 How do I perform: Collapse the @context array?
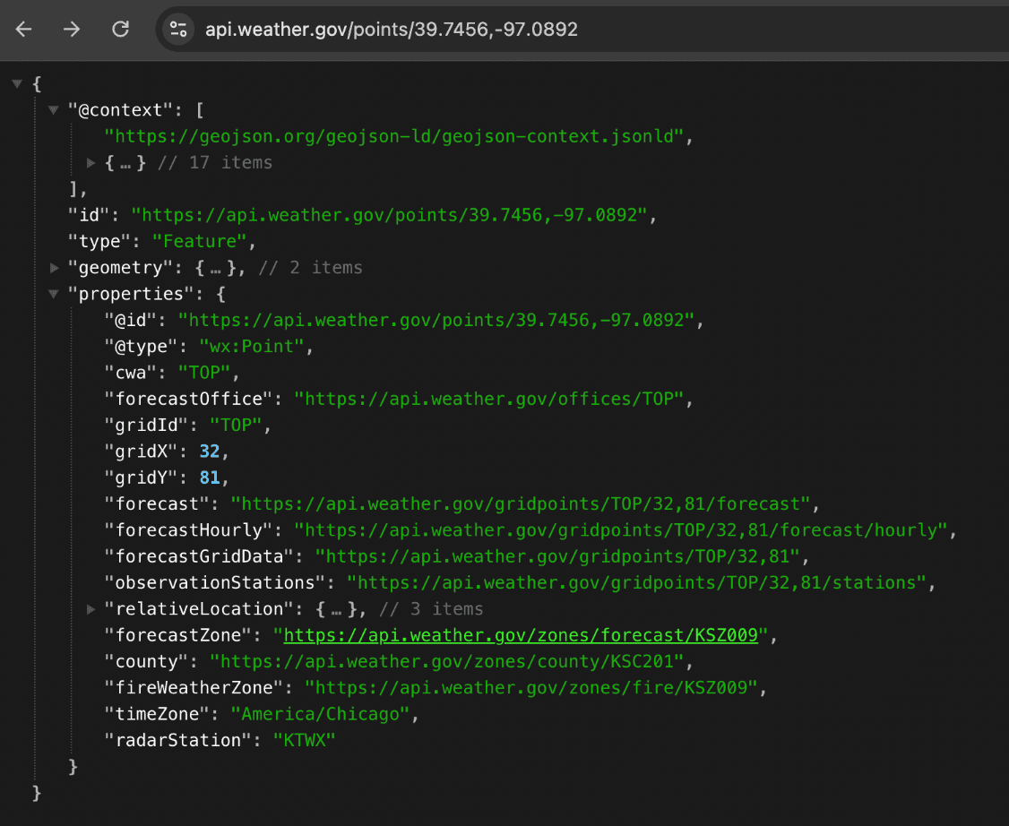click(x=53, y=109)
